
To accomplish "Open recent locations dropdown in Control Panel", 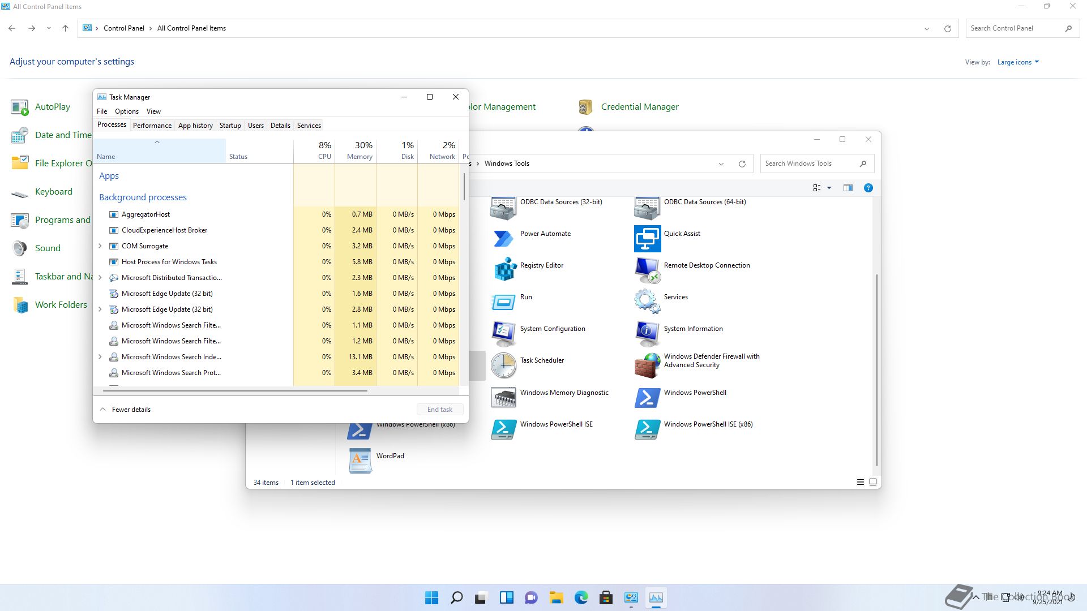I will click(x=49, y=28).
